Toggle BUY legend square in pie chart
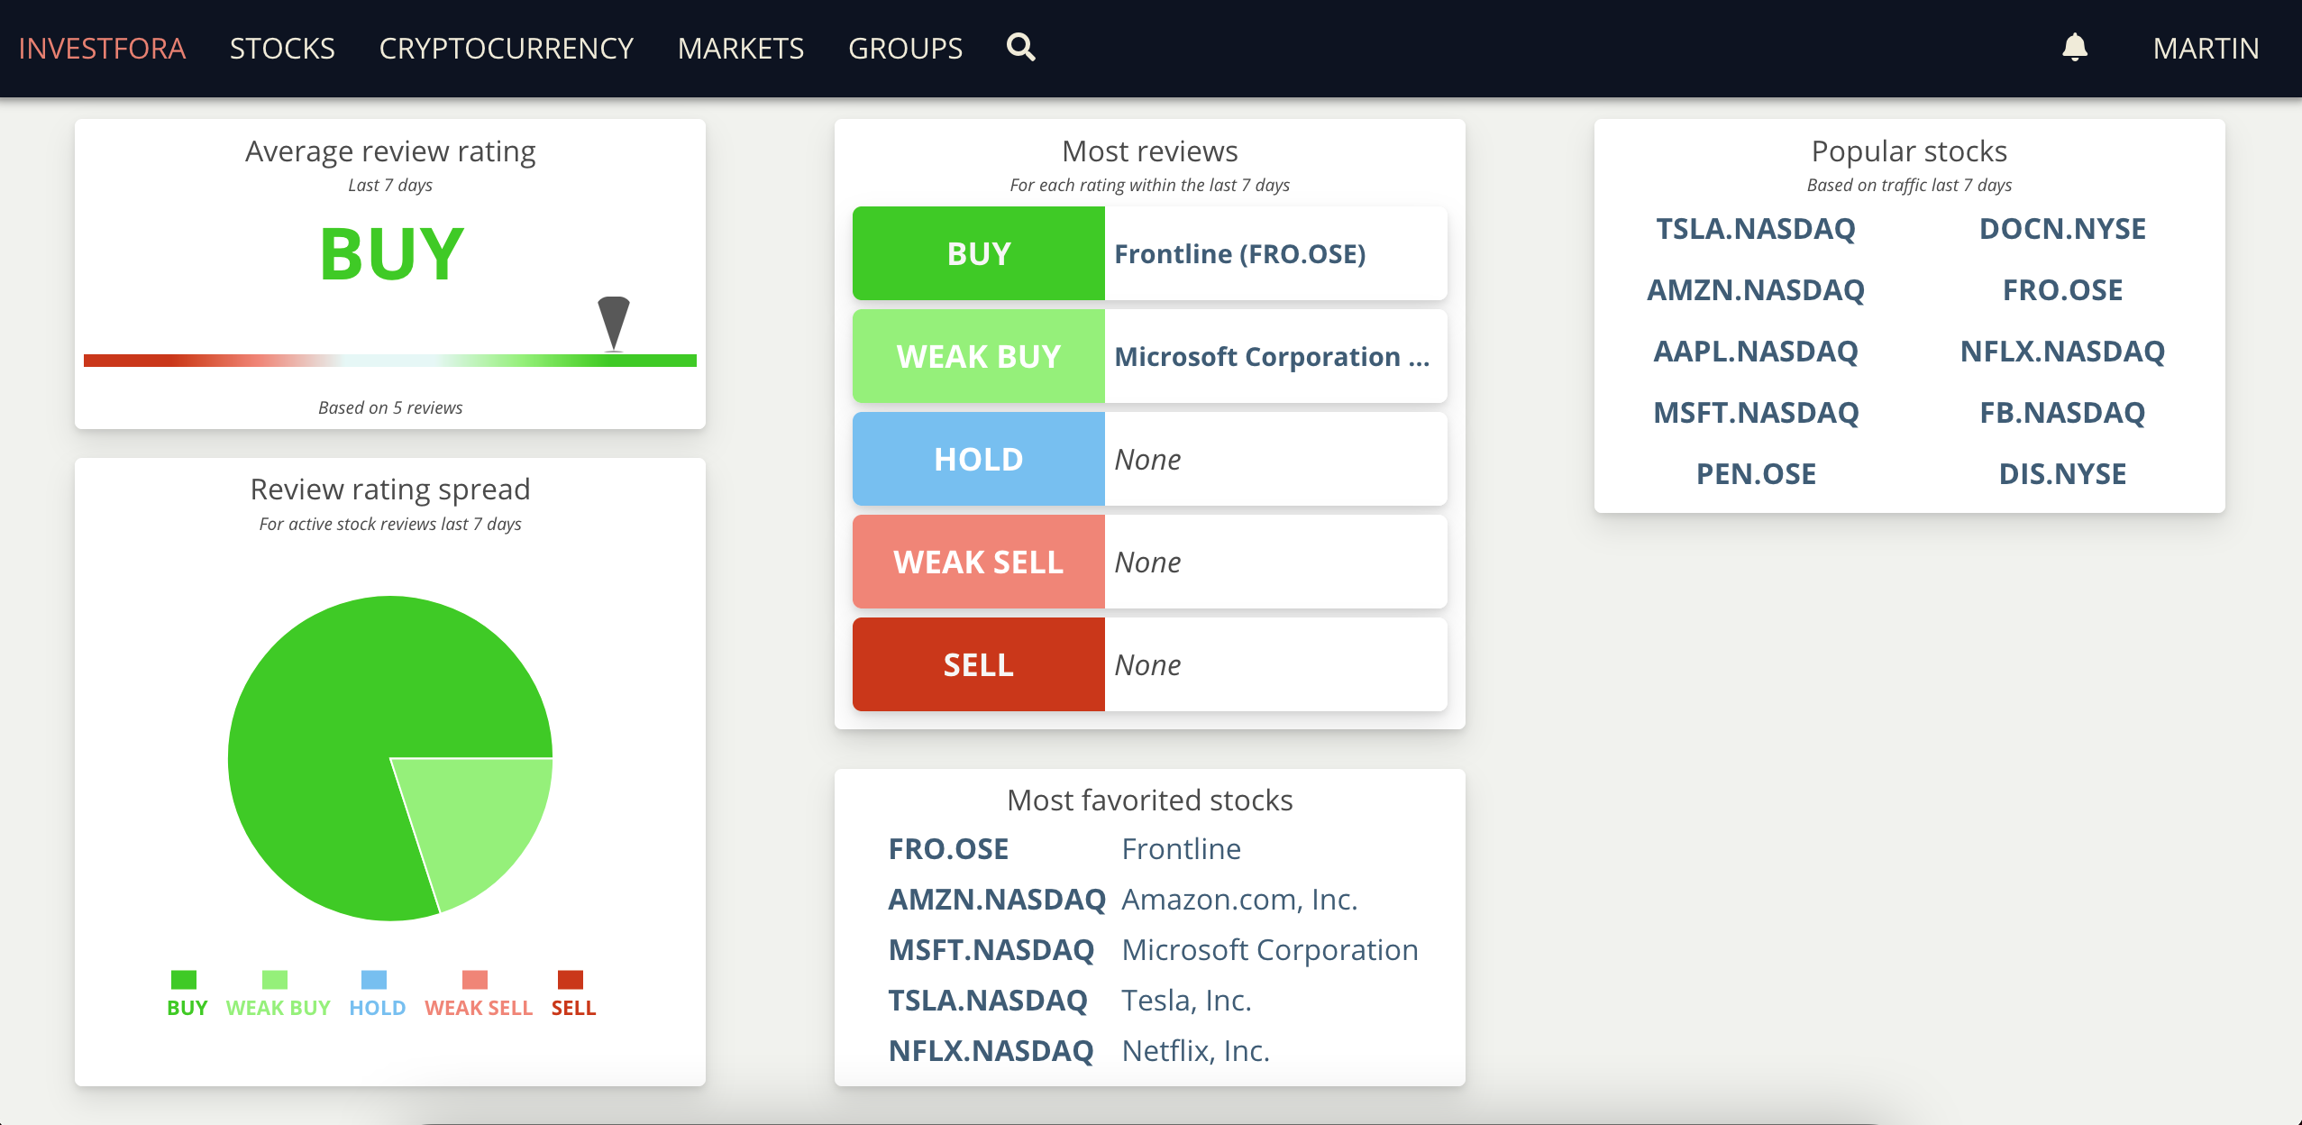The image size is (2302, 1125). click(184, 980)
